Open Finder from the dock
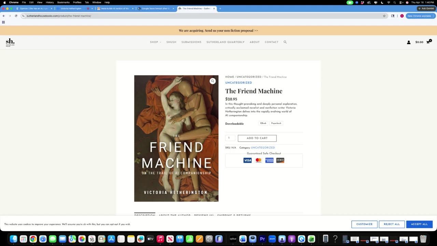 click(x=14, y=239)
